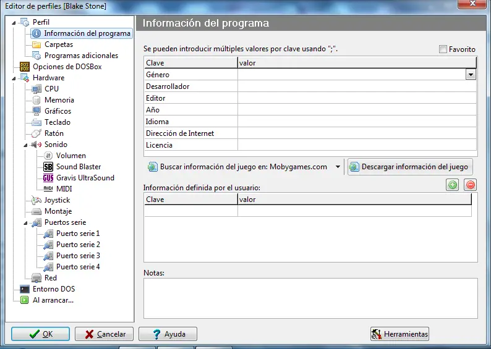Viewport: 491px width, 349px height.
Task: Click the Ratón mouse icon
Action: [36, 133]
